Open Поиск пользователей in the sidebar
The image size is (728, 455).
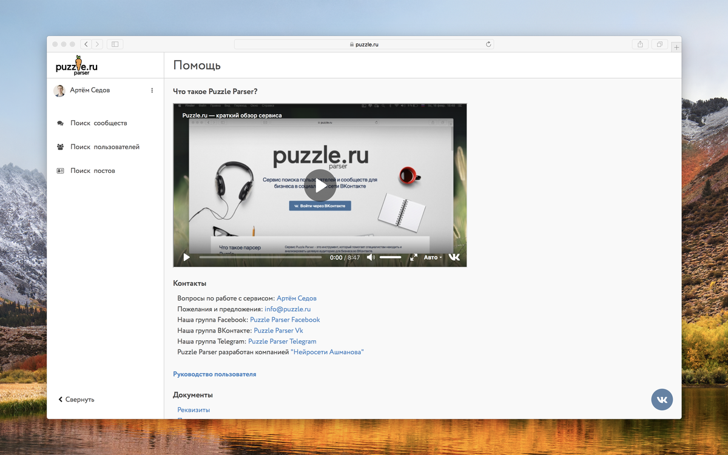click(x=104, y=147)
